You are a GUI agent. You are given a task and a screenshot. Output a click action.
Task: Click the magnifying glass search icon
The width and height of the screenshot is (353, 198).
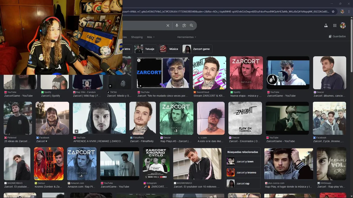click(191, 26)
